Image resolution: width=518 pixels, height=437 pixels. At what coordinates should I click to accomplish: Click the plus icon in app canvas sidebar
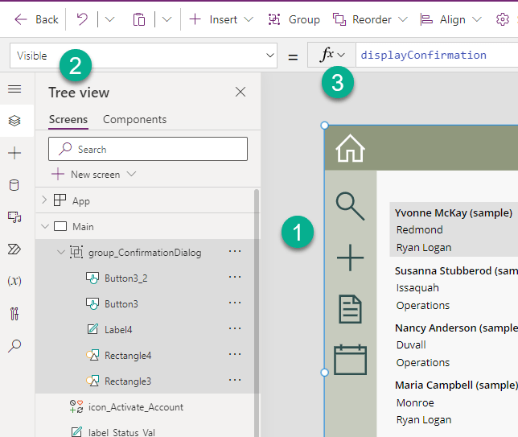[x=350, y=258]
